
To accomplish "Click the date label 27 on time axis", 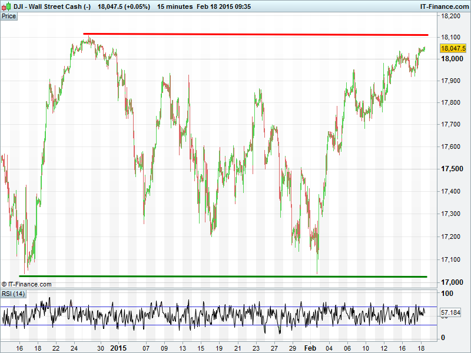I will click(274, 348).
